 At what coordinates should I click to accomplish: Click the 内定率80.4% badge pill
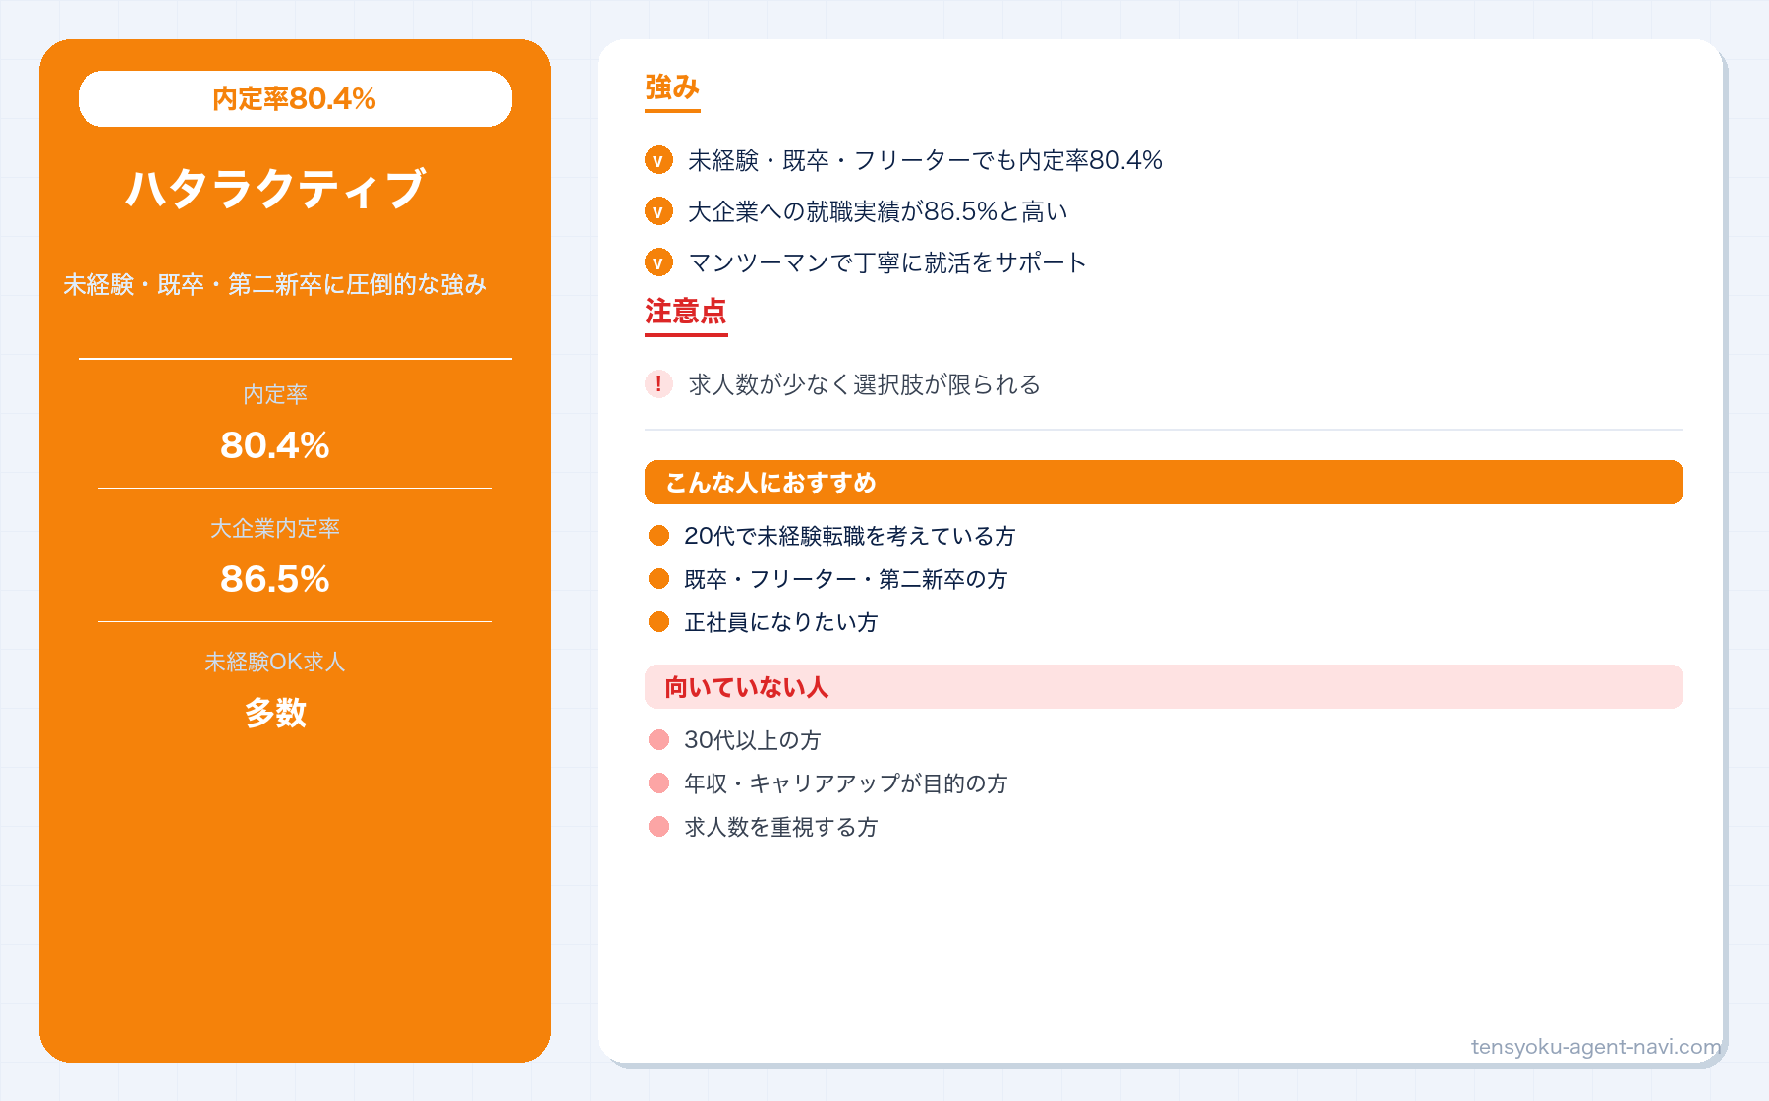point(295,98)
